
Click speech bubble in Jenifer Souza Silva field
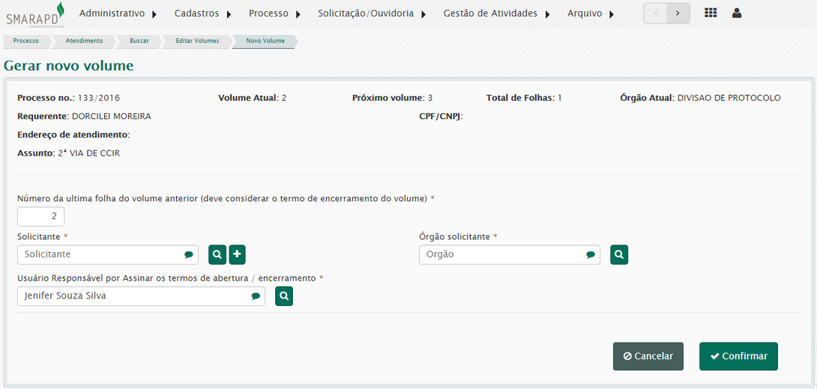[x=256, y=297]
